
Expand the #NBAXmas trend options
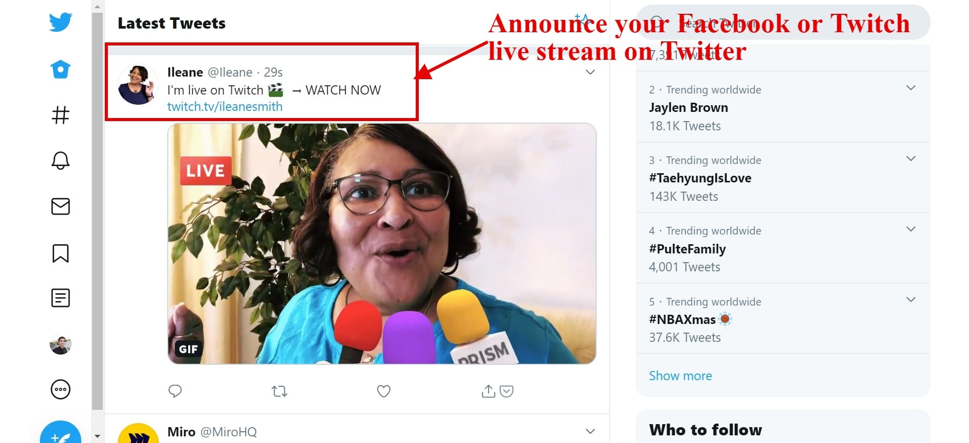tap(910, 299)
